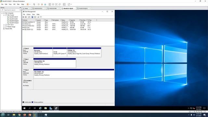This screenshot has height=117, width=208.
Task: Select Shared VMs in the library tree
Action: tap(9, 29)
